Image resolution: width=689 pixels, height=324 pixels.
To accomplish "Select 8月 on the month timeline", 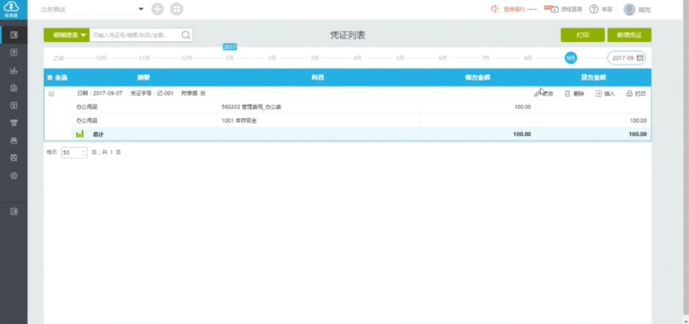I will click(528, 58).
